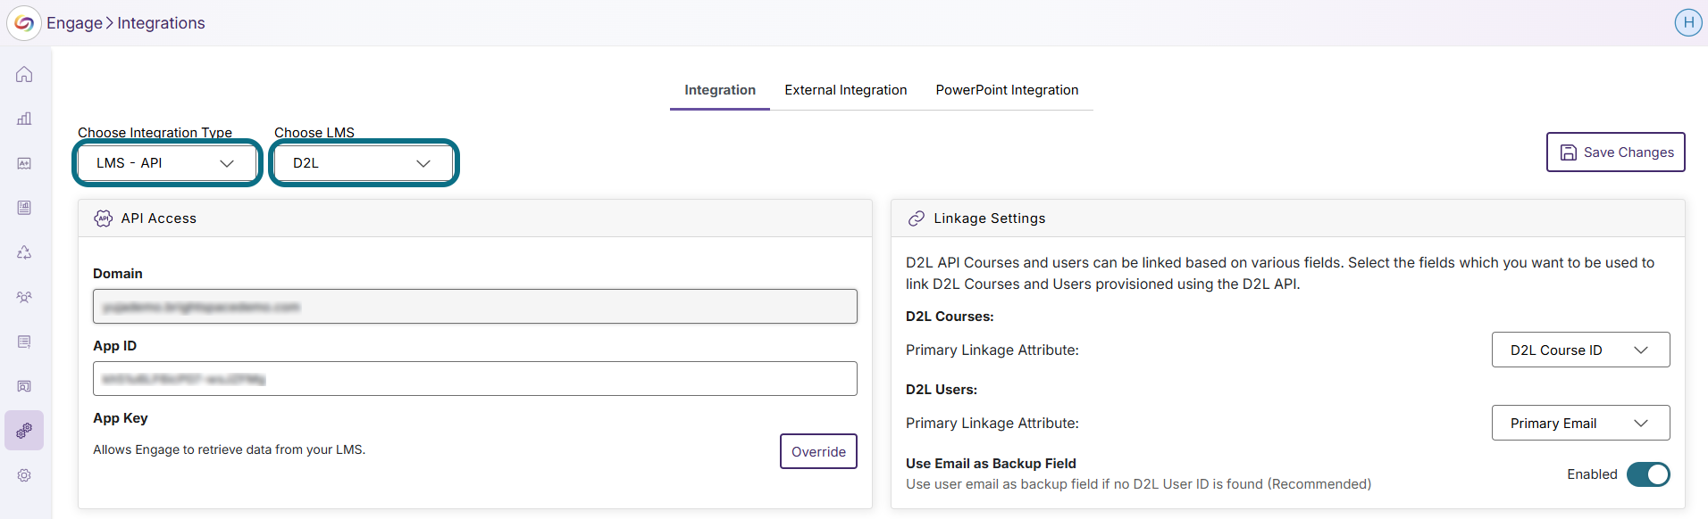Click the 'Linkage Settings' panel heading
The width and height of the screenshot is (1708, 519).
pos(990,218)
